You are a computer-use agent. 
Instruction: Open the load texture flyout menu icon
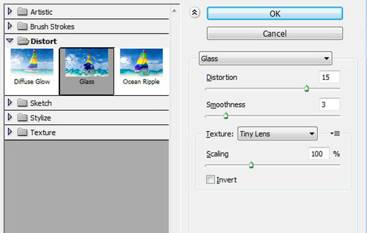tap(335, 134)
